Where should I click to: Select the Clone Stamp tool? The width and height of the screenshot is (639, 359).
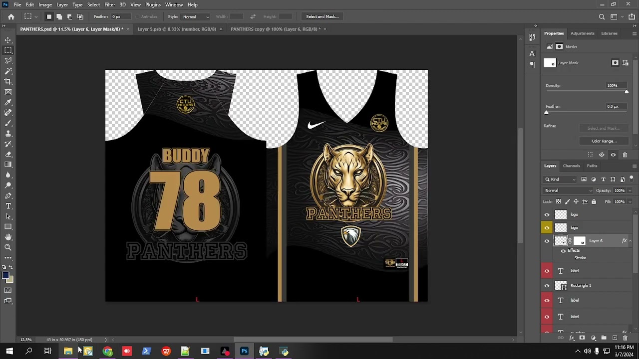[x=8, y=134]
